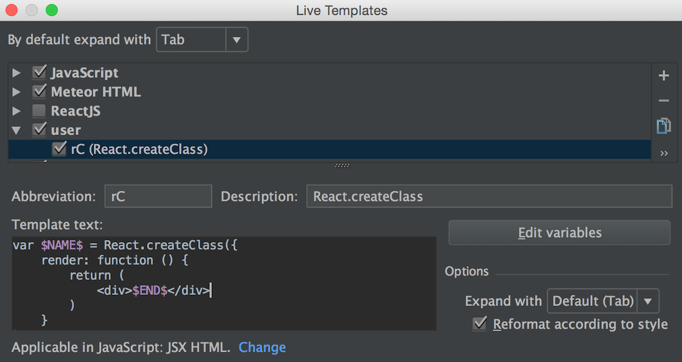The height and width of the screenshot is (362, 682).
Task: Select the Meteor HTML group row
Action: pos(330,92)
